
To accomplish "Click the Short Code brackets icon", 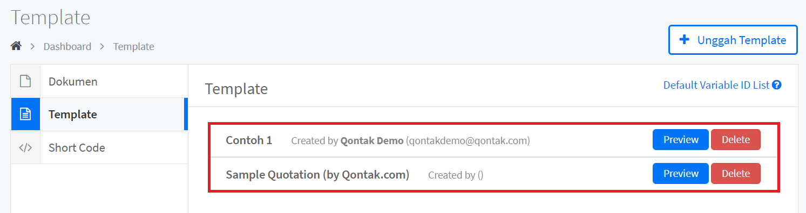I will tap(25, 147).
